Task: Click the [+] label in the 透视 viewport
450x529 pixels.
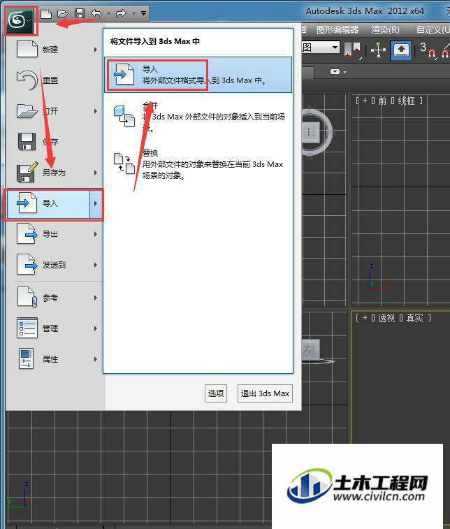Action: (365, 318)
